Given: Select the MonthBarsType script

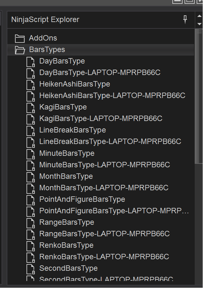Looking at the screenshot, I should pyautogui.click(x=66, y=176).
